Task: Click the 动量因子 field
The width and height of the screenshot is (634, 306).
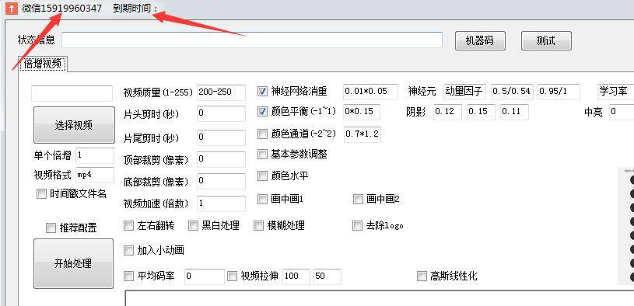Action: tap(464, 92)
